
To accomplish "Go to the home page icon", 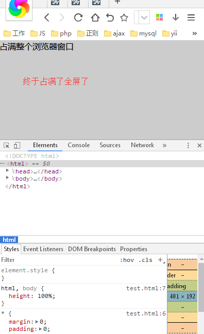I will click(x=95, y=17).
